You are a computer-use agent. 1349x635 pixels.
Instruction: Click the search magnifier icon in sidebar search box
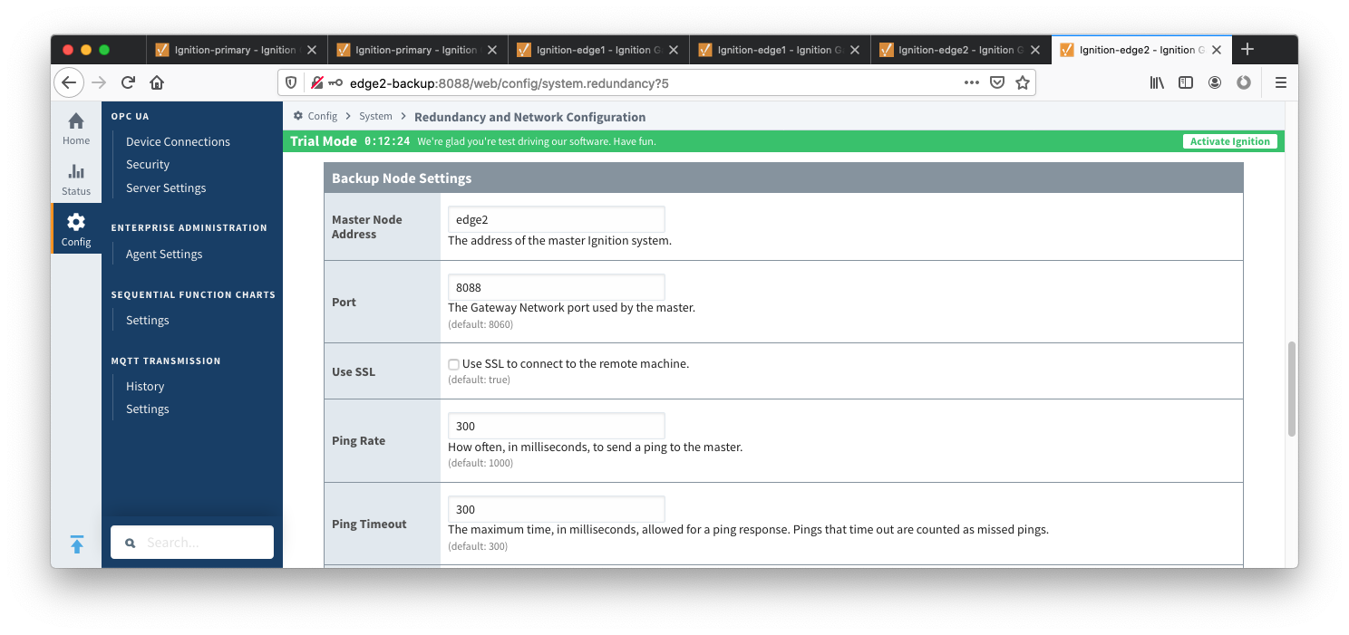[x=131, y=543]
